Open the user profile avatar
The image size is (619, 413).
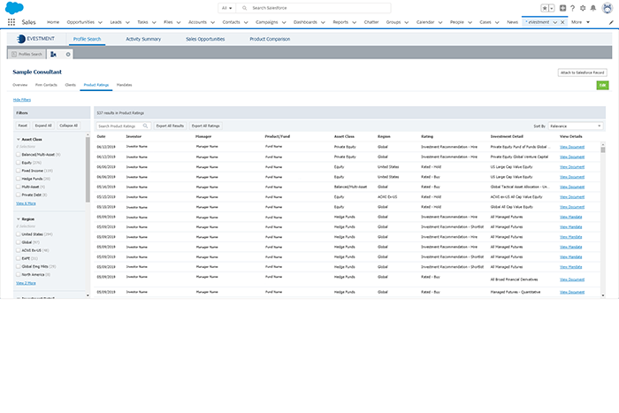[606, 7]
